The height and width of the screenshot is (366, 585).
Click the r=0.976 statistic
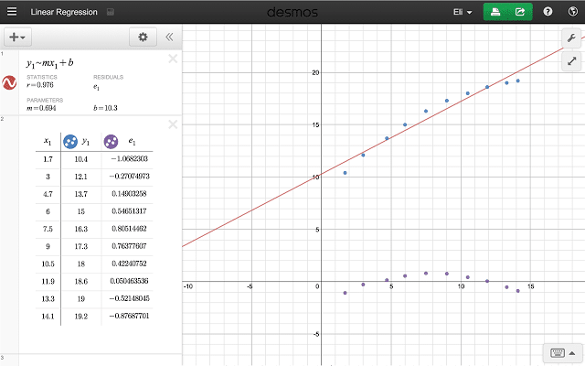pyautogui.click(x=40, y=85)
